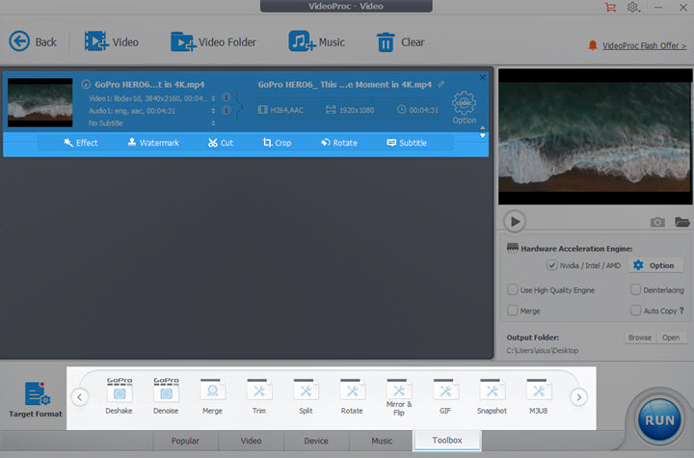Toggle the Deinterlacing checkbox
The height and width of the screenshot is (458, 694).
coord(636,289)
